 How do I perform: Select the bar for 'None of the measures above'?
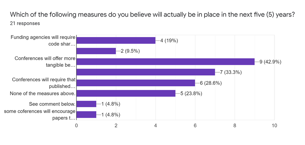126,93
